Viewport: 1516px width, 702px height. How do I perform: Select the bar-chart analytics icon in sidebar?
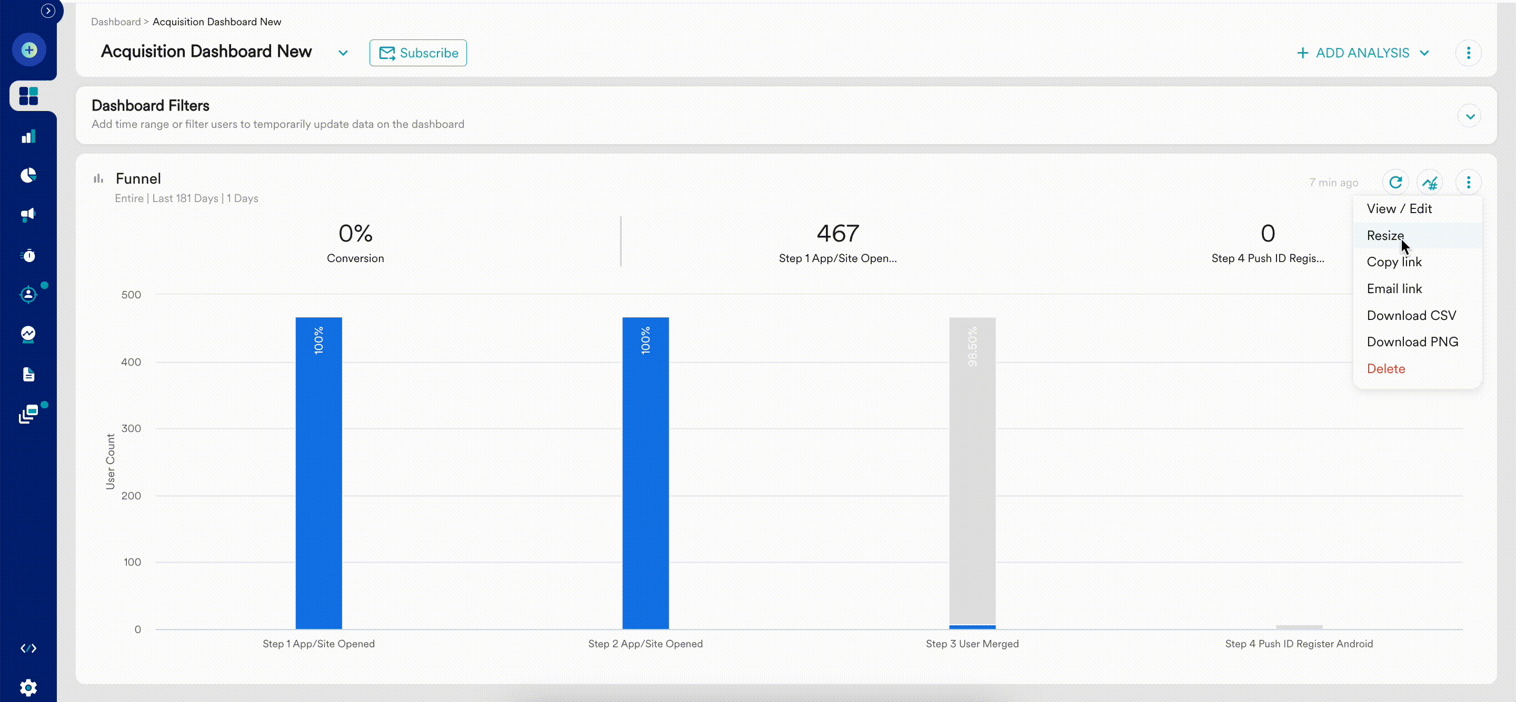tap(28, 136)
